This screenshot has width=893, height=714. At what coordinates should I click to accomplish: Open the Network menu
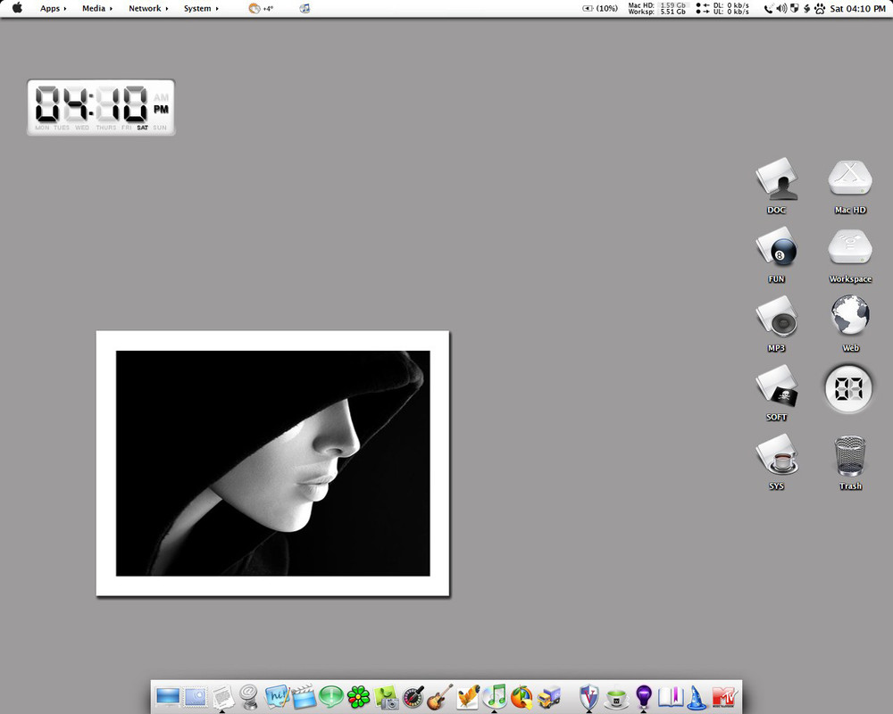pos(148,9)
